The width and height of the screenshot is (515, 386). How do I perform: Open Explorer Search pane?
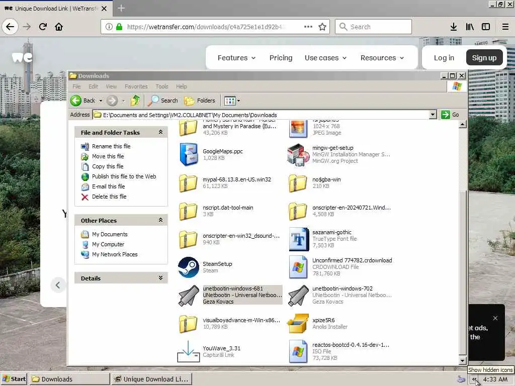(x=162, y=101)
